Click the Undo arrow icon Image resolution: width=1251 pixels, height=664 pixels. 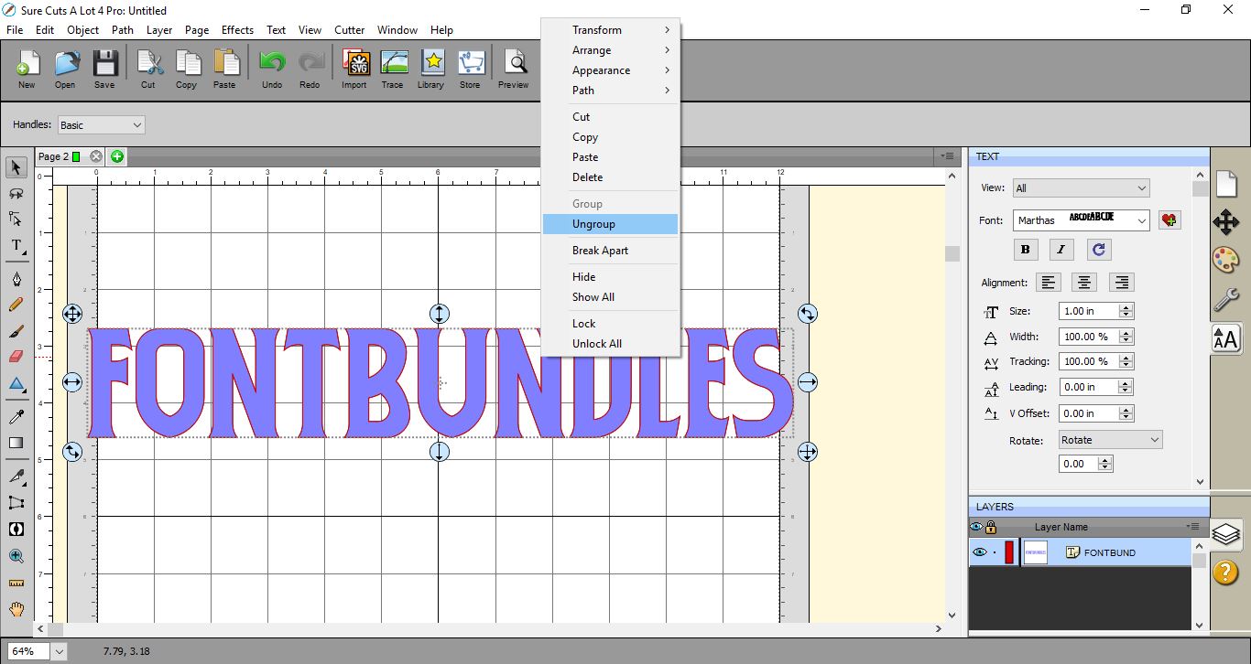[272, 70]
